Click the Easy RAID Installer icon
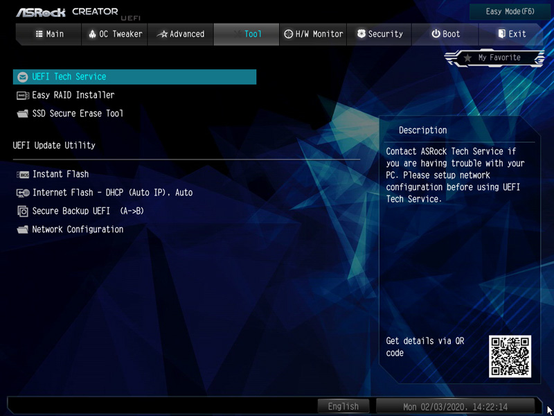554x416 pixels. (23, 96)
